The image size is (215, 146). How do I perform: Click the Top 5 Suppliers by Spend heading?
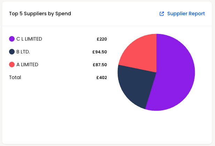(x=40, y=14)
